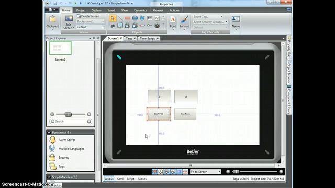
Task: Select the Stop Timers button on canvas
Action: pyautogui.click(x=159, y=114)
